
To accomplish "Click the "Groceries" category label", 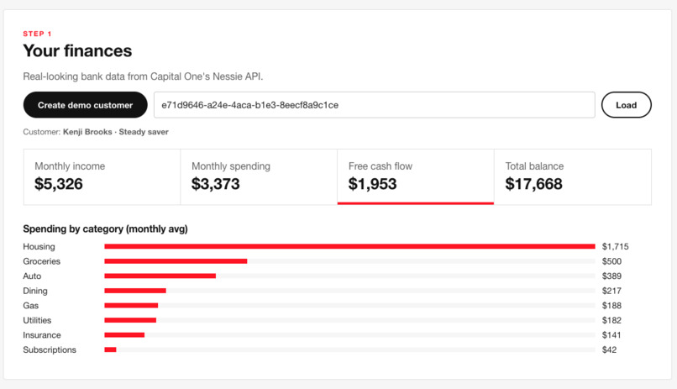I will (x=41, y=261).
